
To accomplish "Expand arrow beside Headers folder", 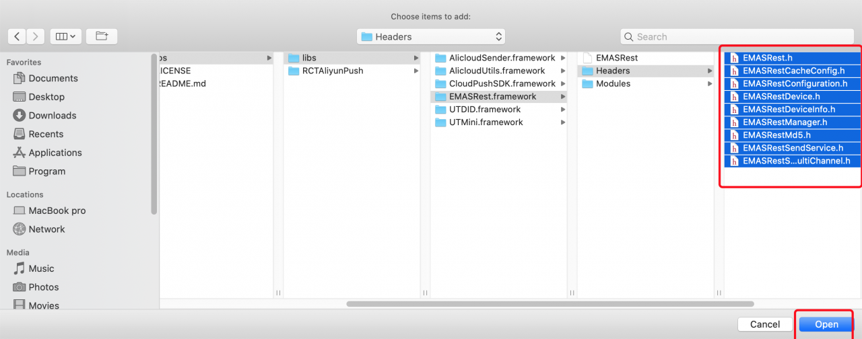I will (x=710, y=71).
